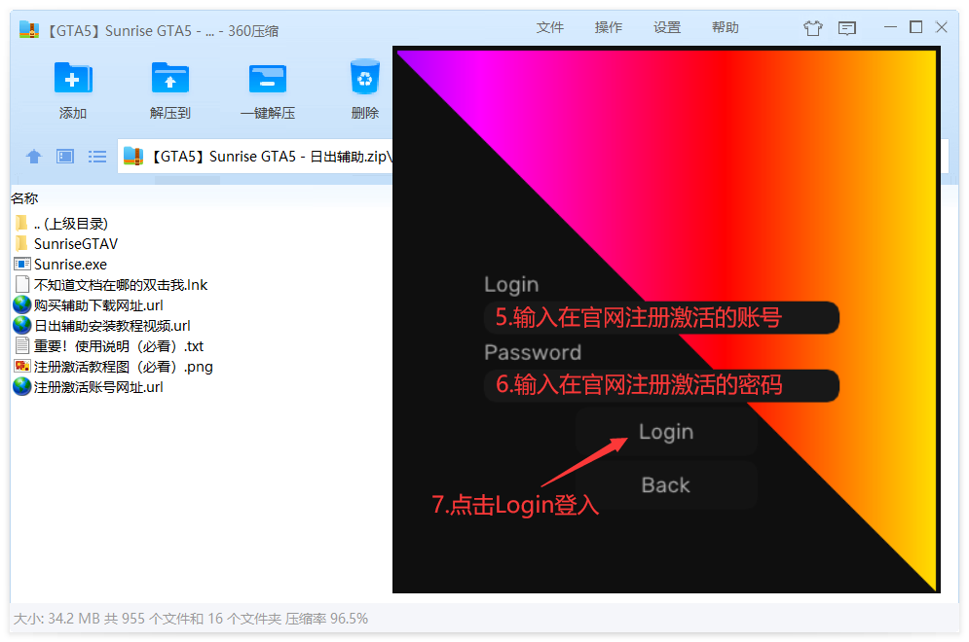This screenshot has width=969, height=642.
Task: Click the thumbnail view icon
Action: (63, 156)
